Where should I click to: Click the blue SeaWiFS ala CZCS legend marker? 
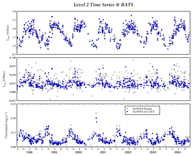[x=127, y=112]
